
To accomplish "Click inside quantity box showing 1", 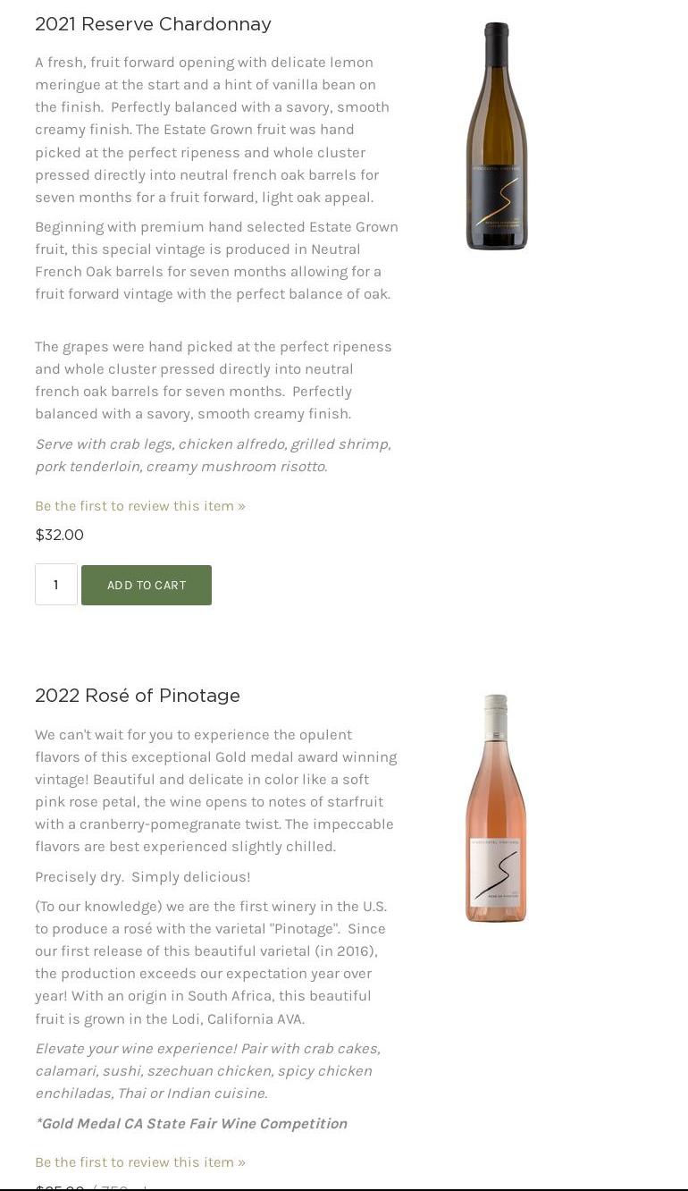I will coord(55,585).
